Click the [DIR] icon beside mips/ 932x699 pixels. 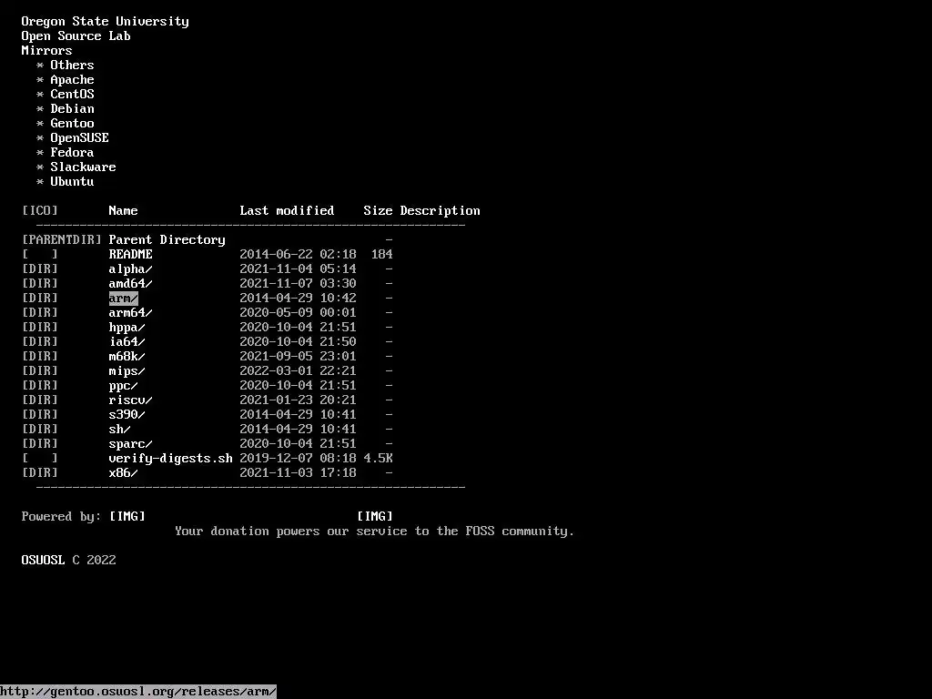(40, 371)
